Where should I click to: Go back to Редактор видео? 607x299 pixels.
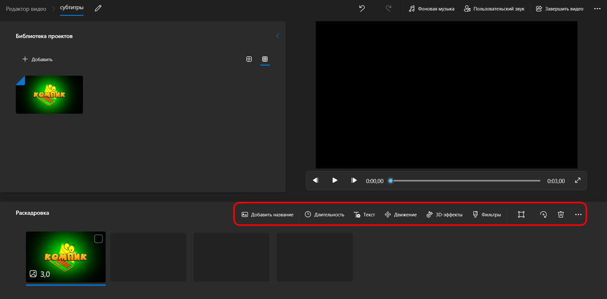point(26,8)
